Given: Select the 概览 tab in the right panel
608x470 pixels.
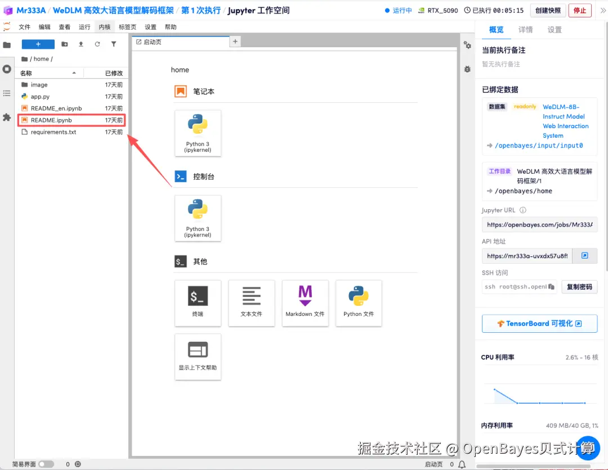Looking at the screenshot, I should [x=497, y=30].
